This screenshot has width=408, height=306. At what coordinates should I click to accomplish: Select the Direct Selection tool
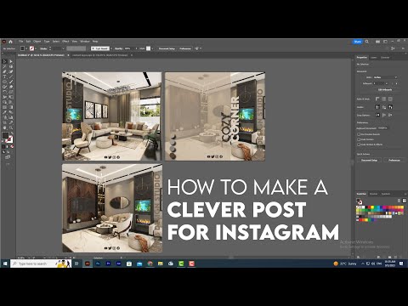[x=11, y=61]
